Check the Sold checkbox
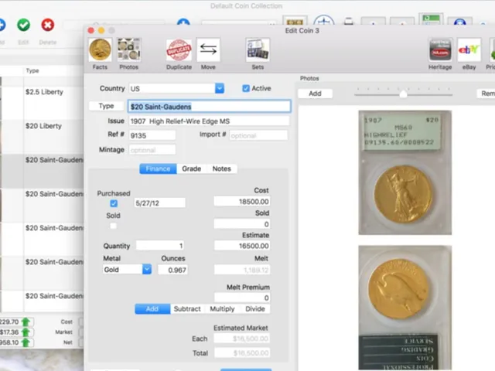The image size is (495, 371). [114, 226]
